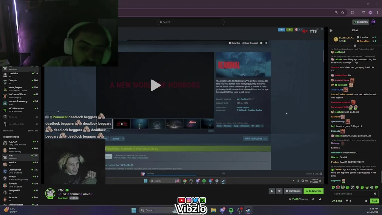Select xQc in recommended list
The image size is (382, 215).
(20, 157)
